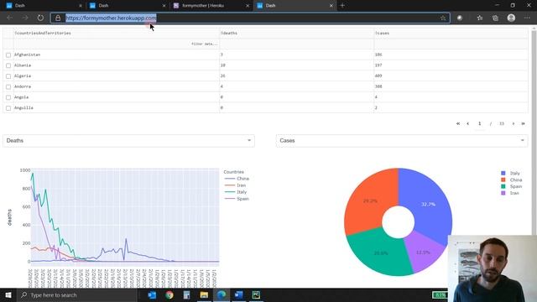Open the user profile avatar
This screenshot has height=302, width=537.
coord(511,18)
